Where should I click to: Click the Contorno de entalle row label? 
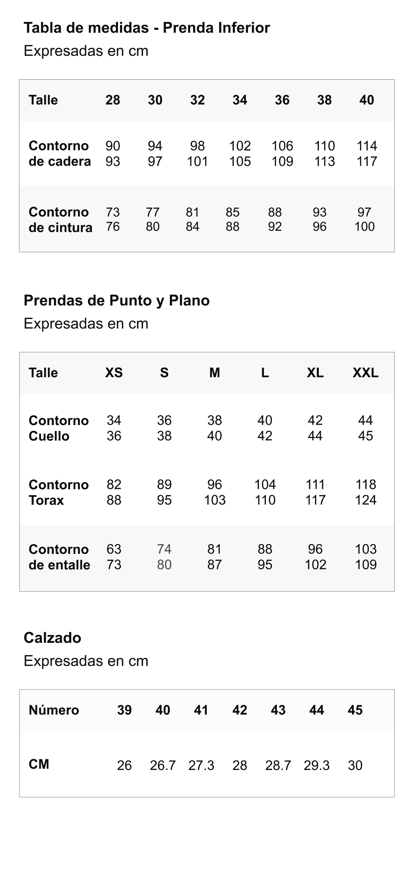coord(60,557)
